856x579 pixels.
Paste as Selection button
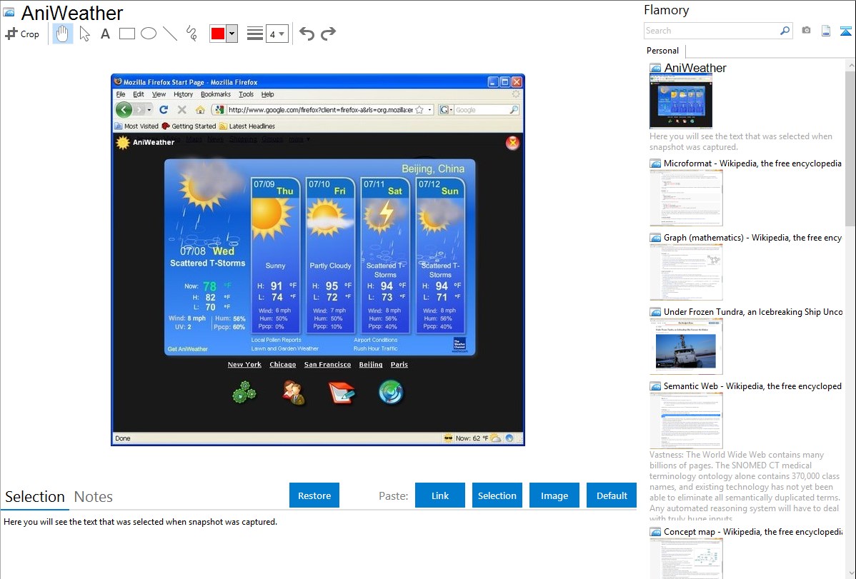(x=497, y=495)
